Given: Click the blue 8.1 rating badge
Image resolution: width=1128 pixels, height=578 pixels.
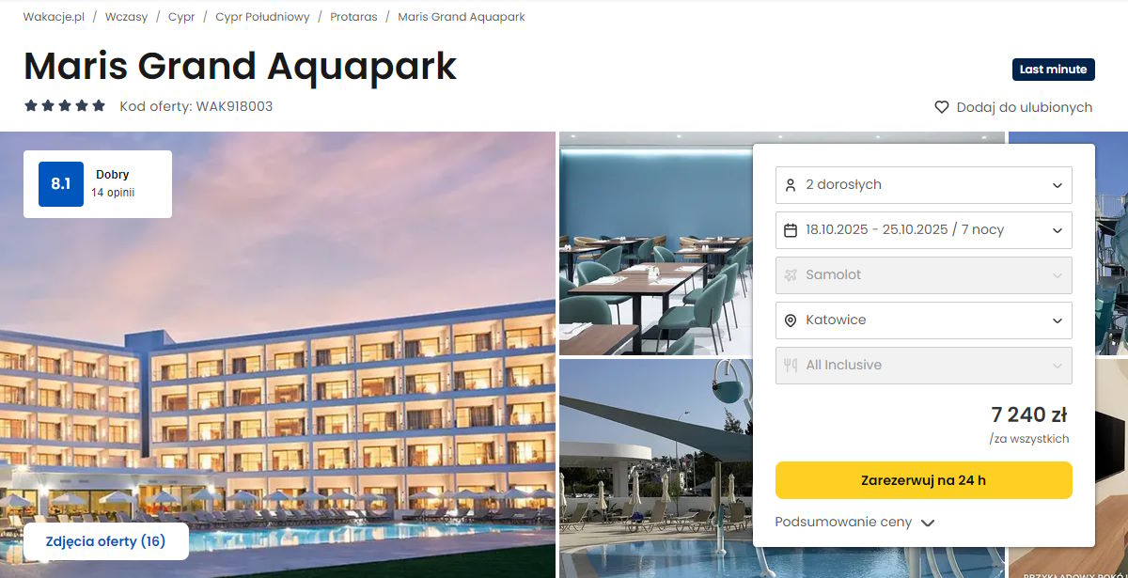Looking at the screenshot, I should (x=61, y=184).
